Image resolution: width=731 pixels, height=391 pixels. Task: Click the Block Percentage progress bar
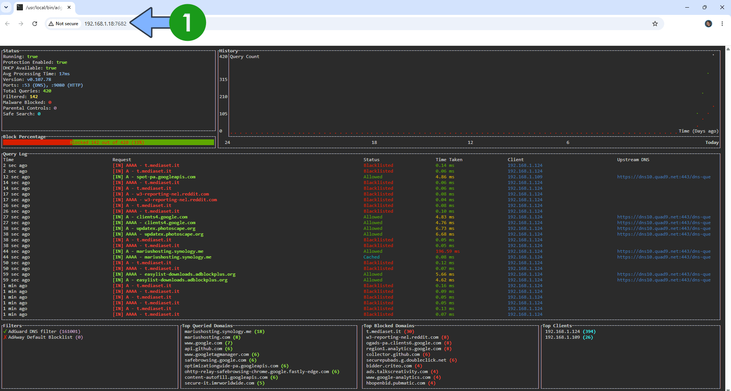[108, 142]
